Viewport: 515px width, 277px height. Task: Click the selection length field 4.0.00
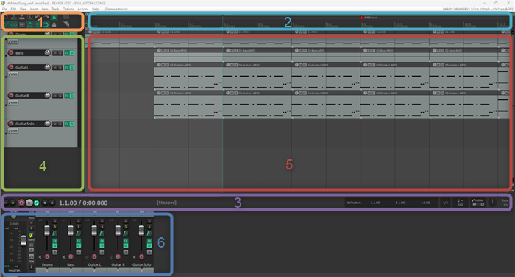coord(425,203)
